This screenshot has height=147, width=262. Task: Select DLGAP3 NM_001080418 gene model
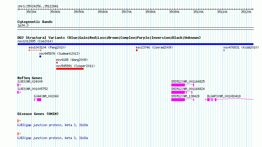tap(229, 100)
